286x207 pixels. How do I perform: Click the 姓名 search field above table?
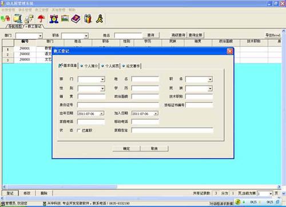click(x=128, y=35)
